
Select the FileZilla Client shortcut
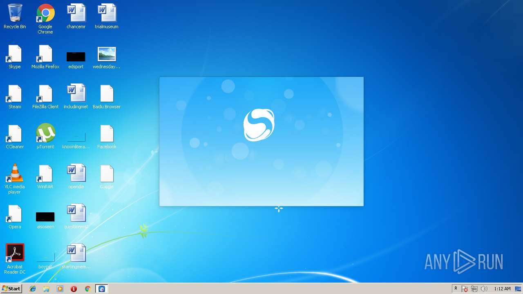[45, 96]
